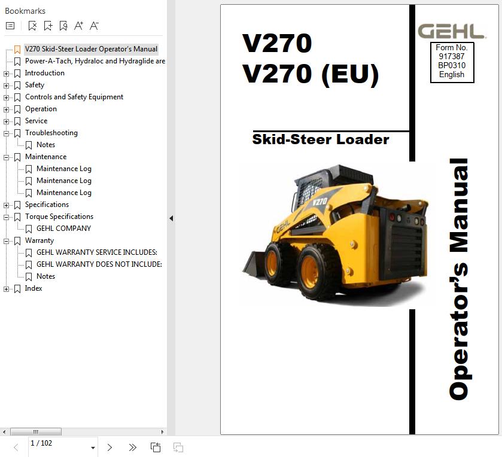Open the Specifications bookmark
This screenshot has height=457, width=502.
coord(47,205)
